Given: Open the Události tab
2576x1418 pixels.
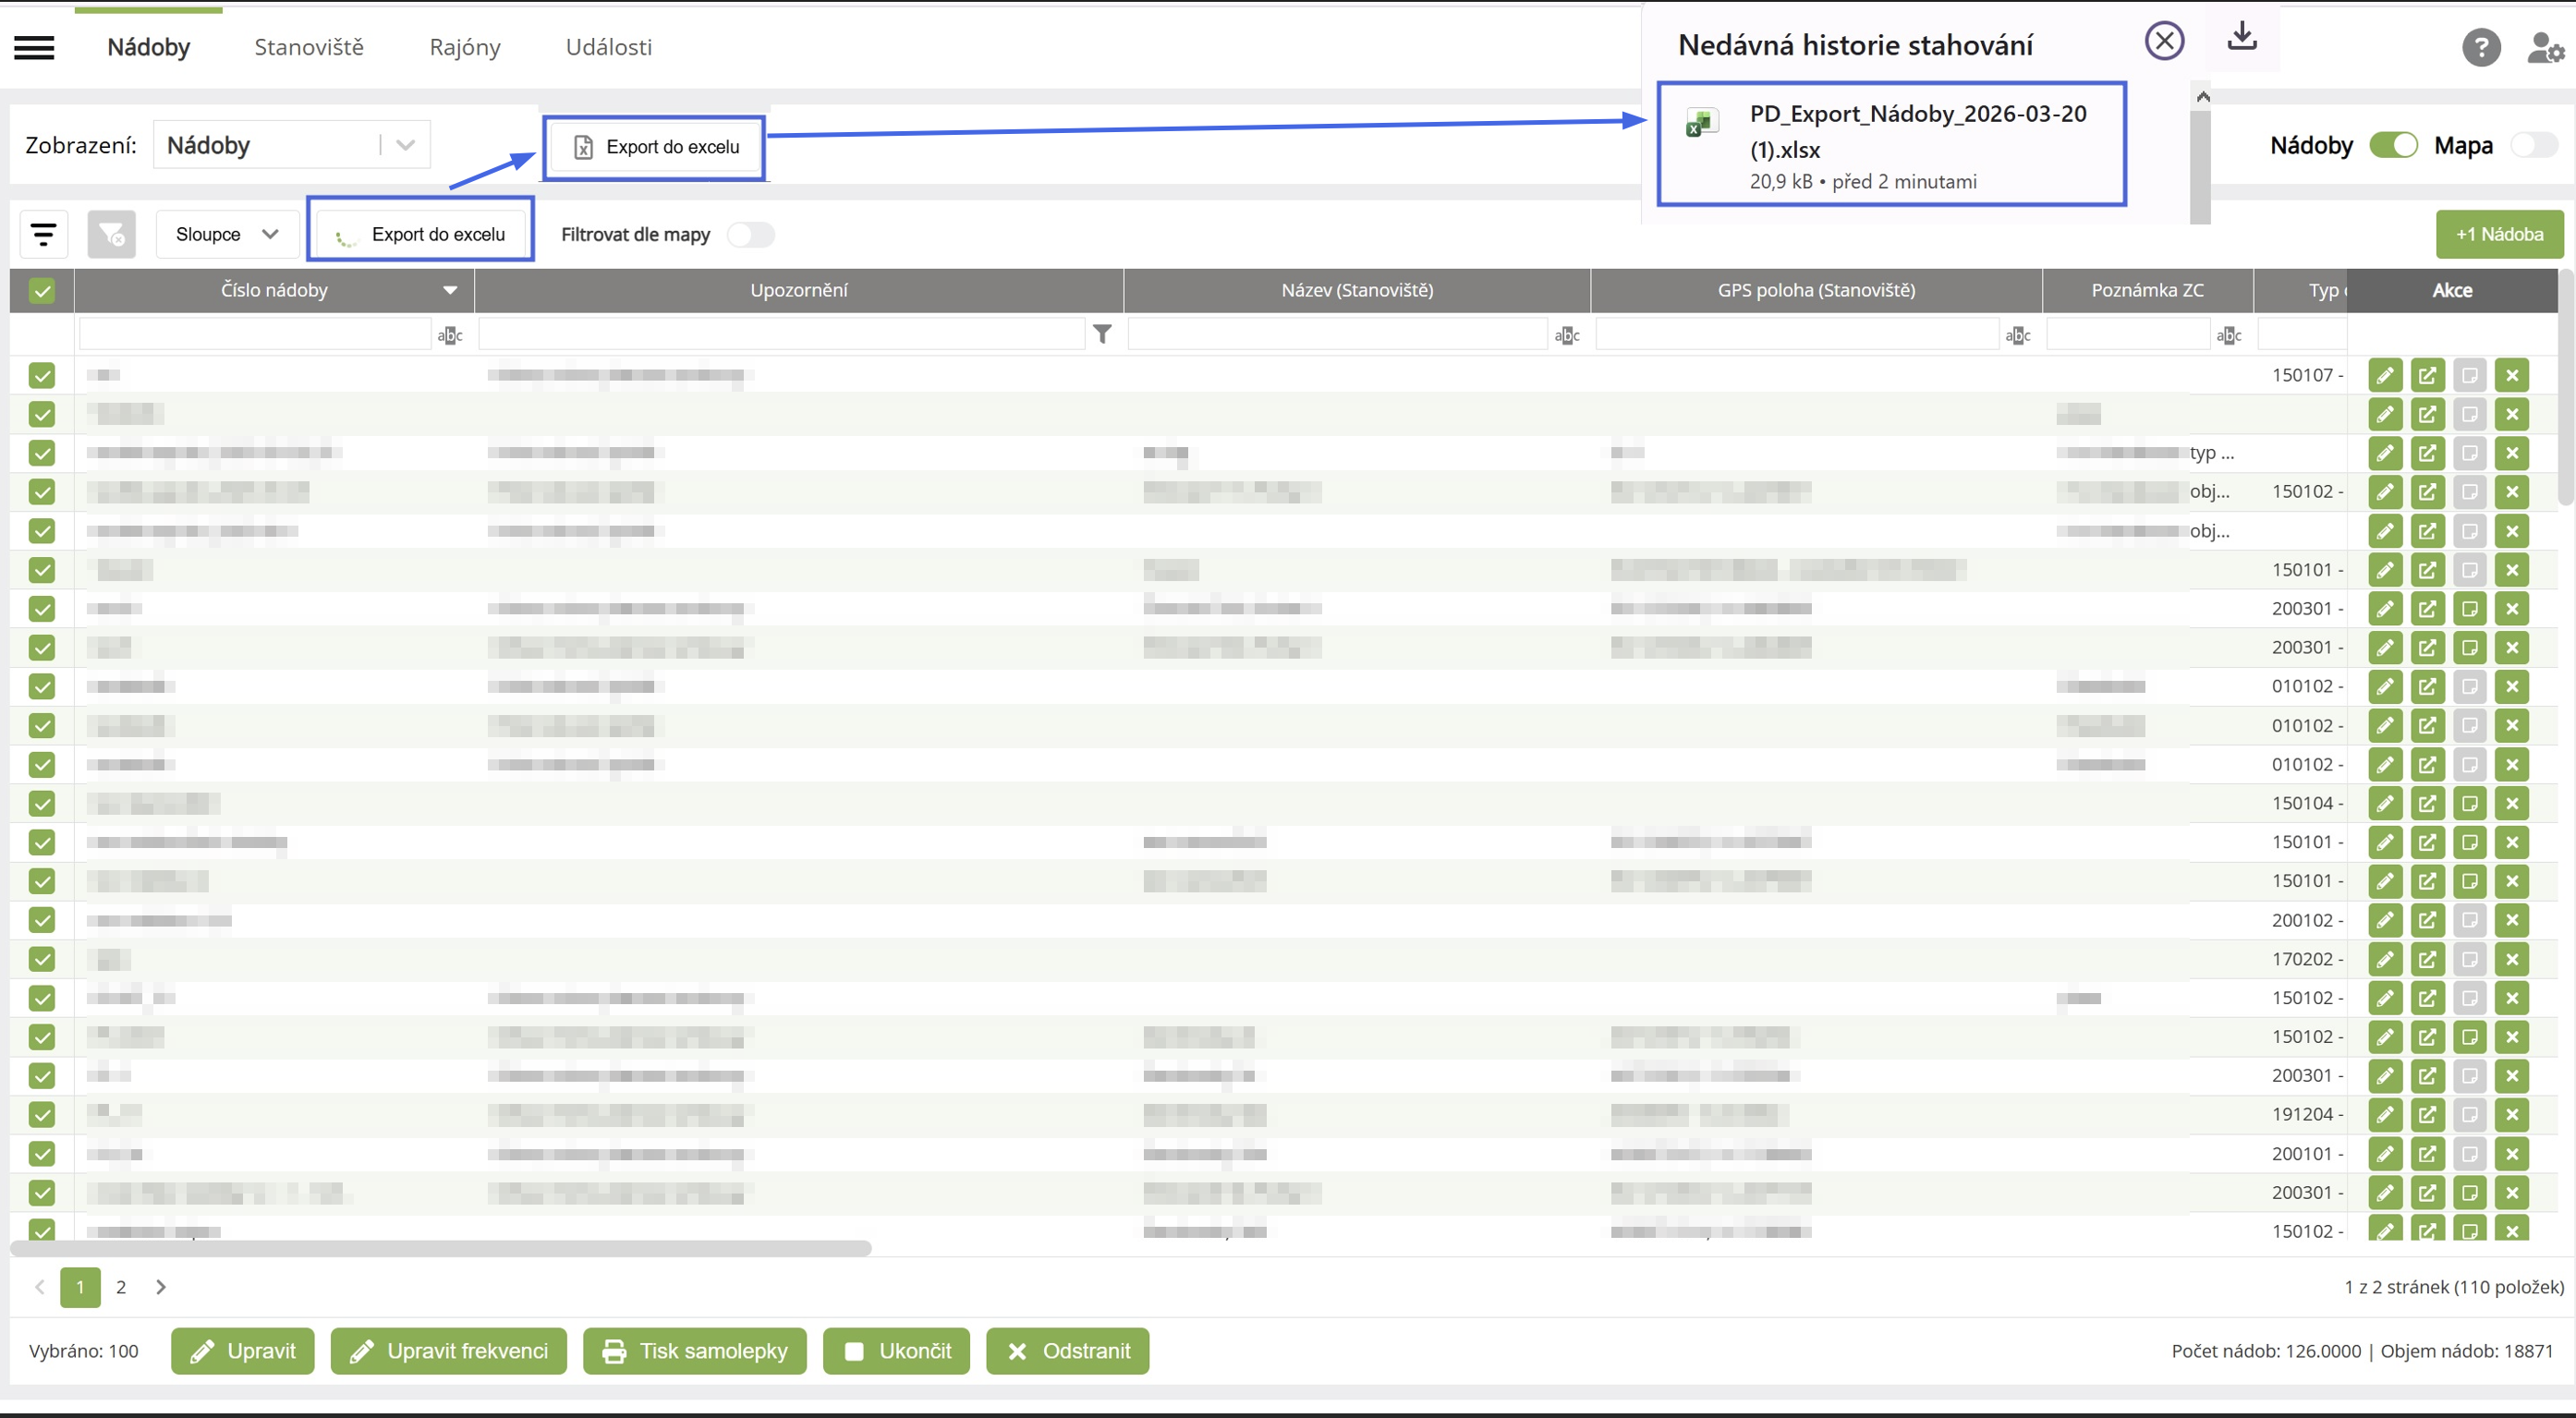Looking at the screenshot, I should pyautogui.click(x=608, y=47).
